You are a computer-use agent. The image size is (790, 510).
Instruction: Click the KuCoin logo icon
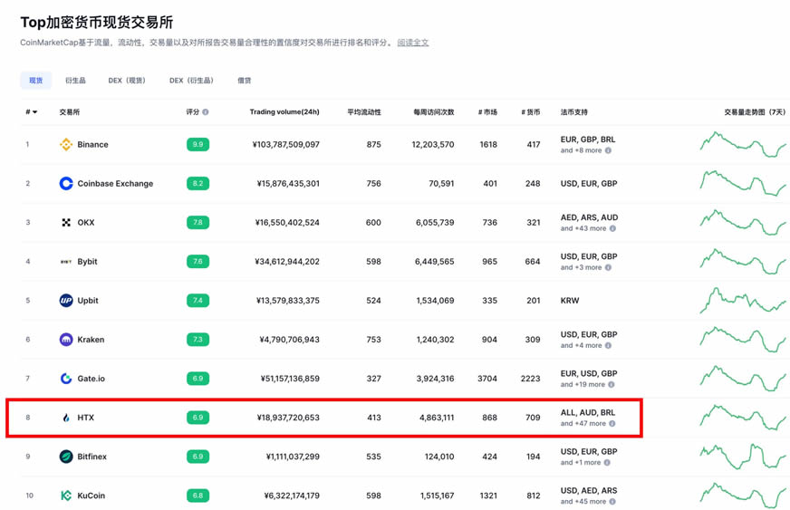(66, 496)
